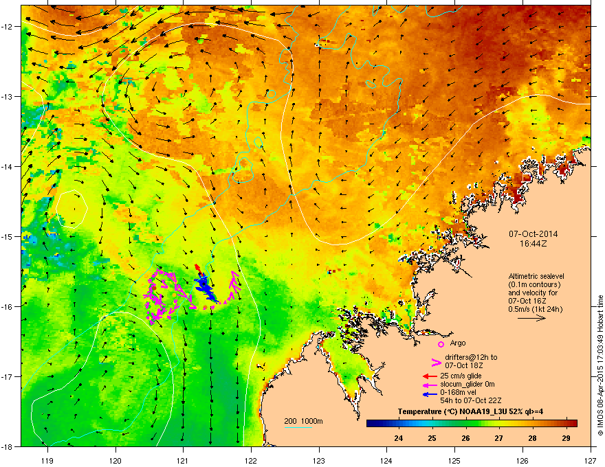Screen dimensions: 605x467
Task: Click latitude axis label -17
Action: point(8,376)
